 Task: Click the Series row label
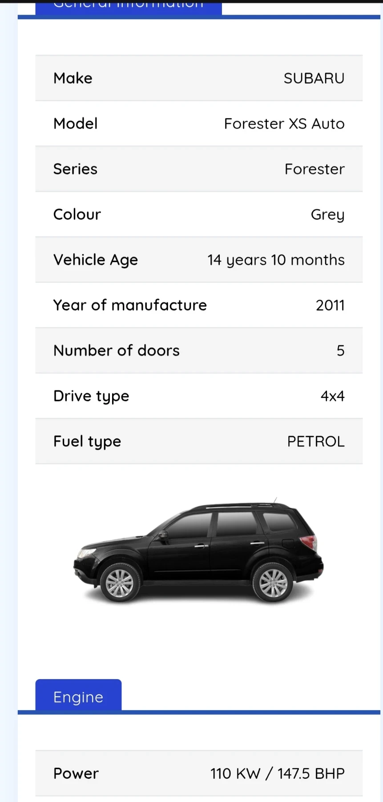[75, 169]
